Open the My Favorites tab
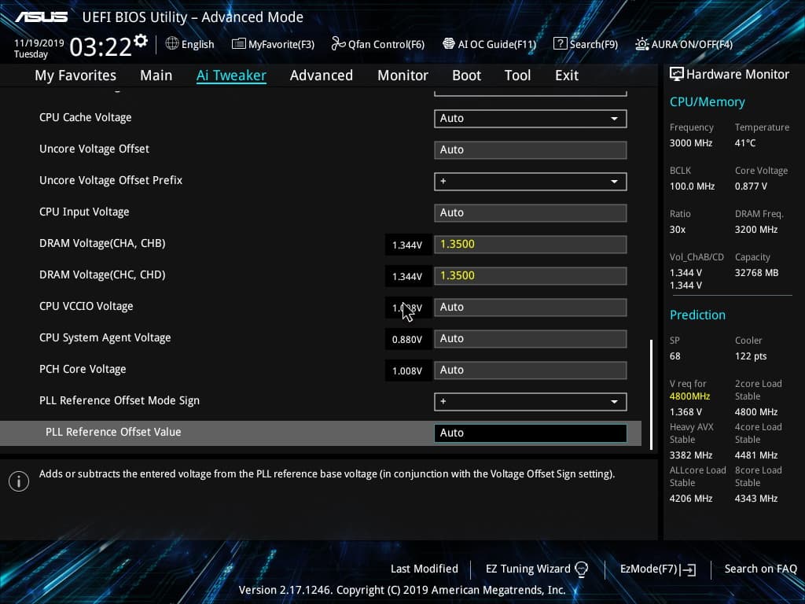 click(x=75, y=75)
